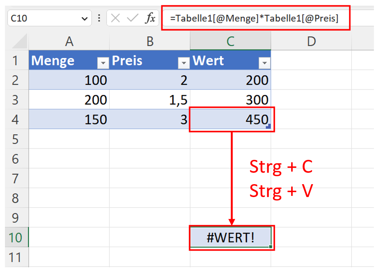The image size is (380, 273).
Task: Click the table resize handle in cell C4
Action: 268,126
